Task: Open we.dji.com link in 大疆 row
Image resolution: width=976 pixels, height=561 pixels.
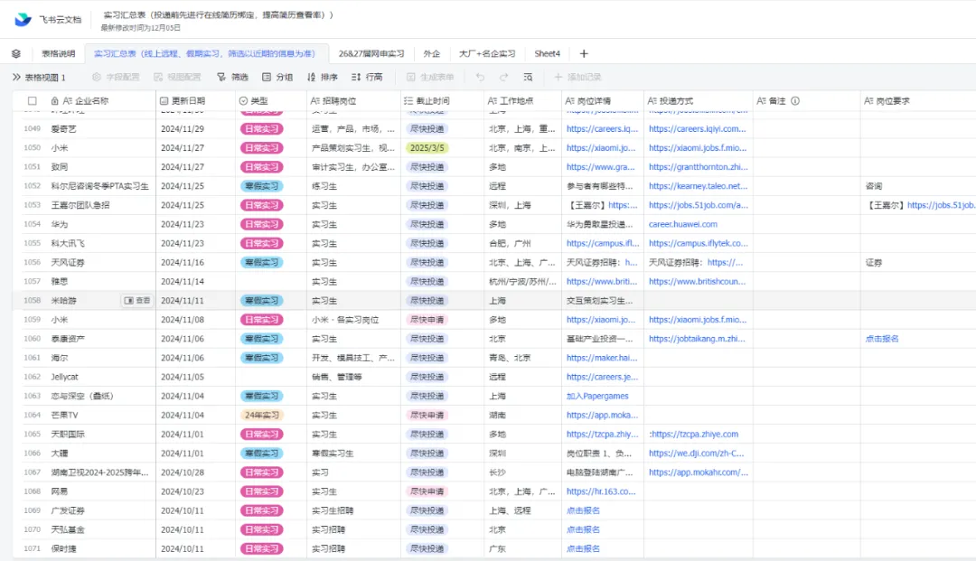Action: click(x=697, y=453)
